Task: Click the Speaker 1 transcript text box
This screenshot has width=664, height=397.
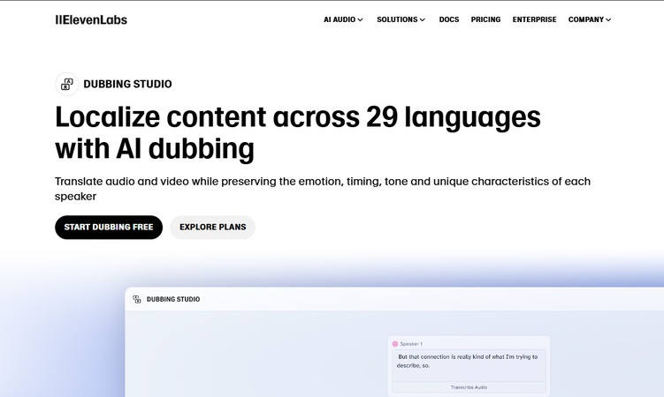Action: coord(469,362)
